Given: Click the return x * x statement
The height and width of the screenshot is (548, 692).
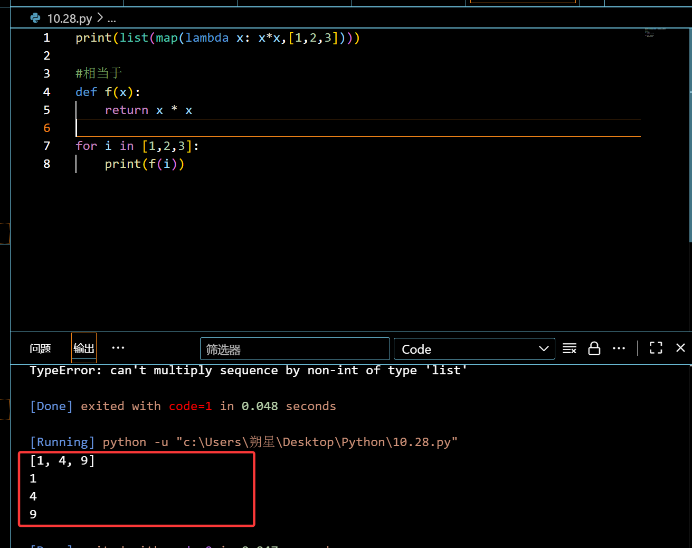Looking at the screenshot, I should pyautogui.click(x=148, y=110).
